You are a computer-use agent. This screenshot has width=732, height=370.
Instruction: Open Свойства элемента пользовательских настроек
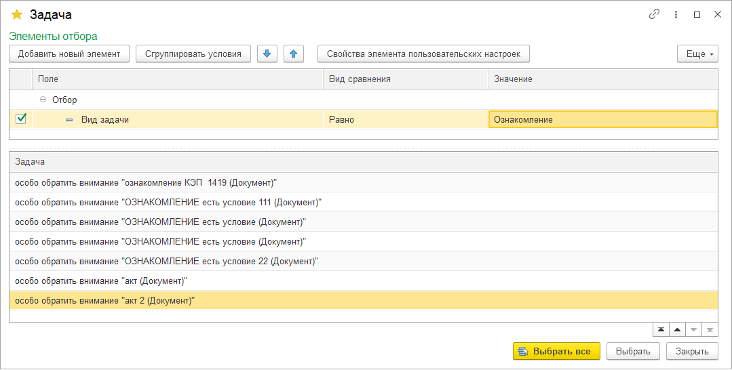(423, 54)
